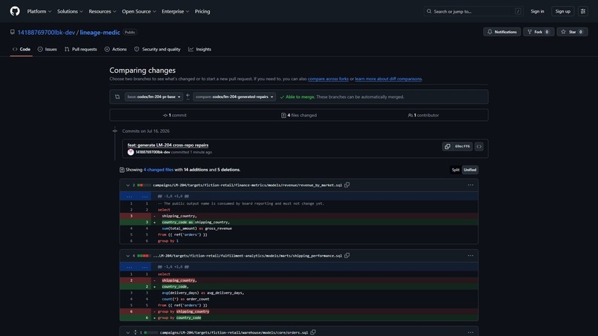
Task: Open options menu for orders.sql
Action: click(470, 332)
